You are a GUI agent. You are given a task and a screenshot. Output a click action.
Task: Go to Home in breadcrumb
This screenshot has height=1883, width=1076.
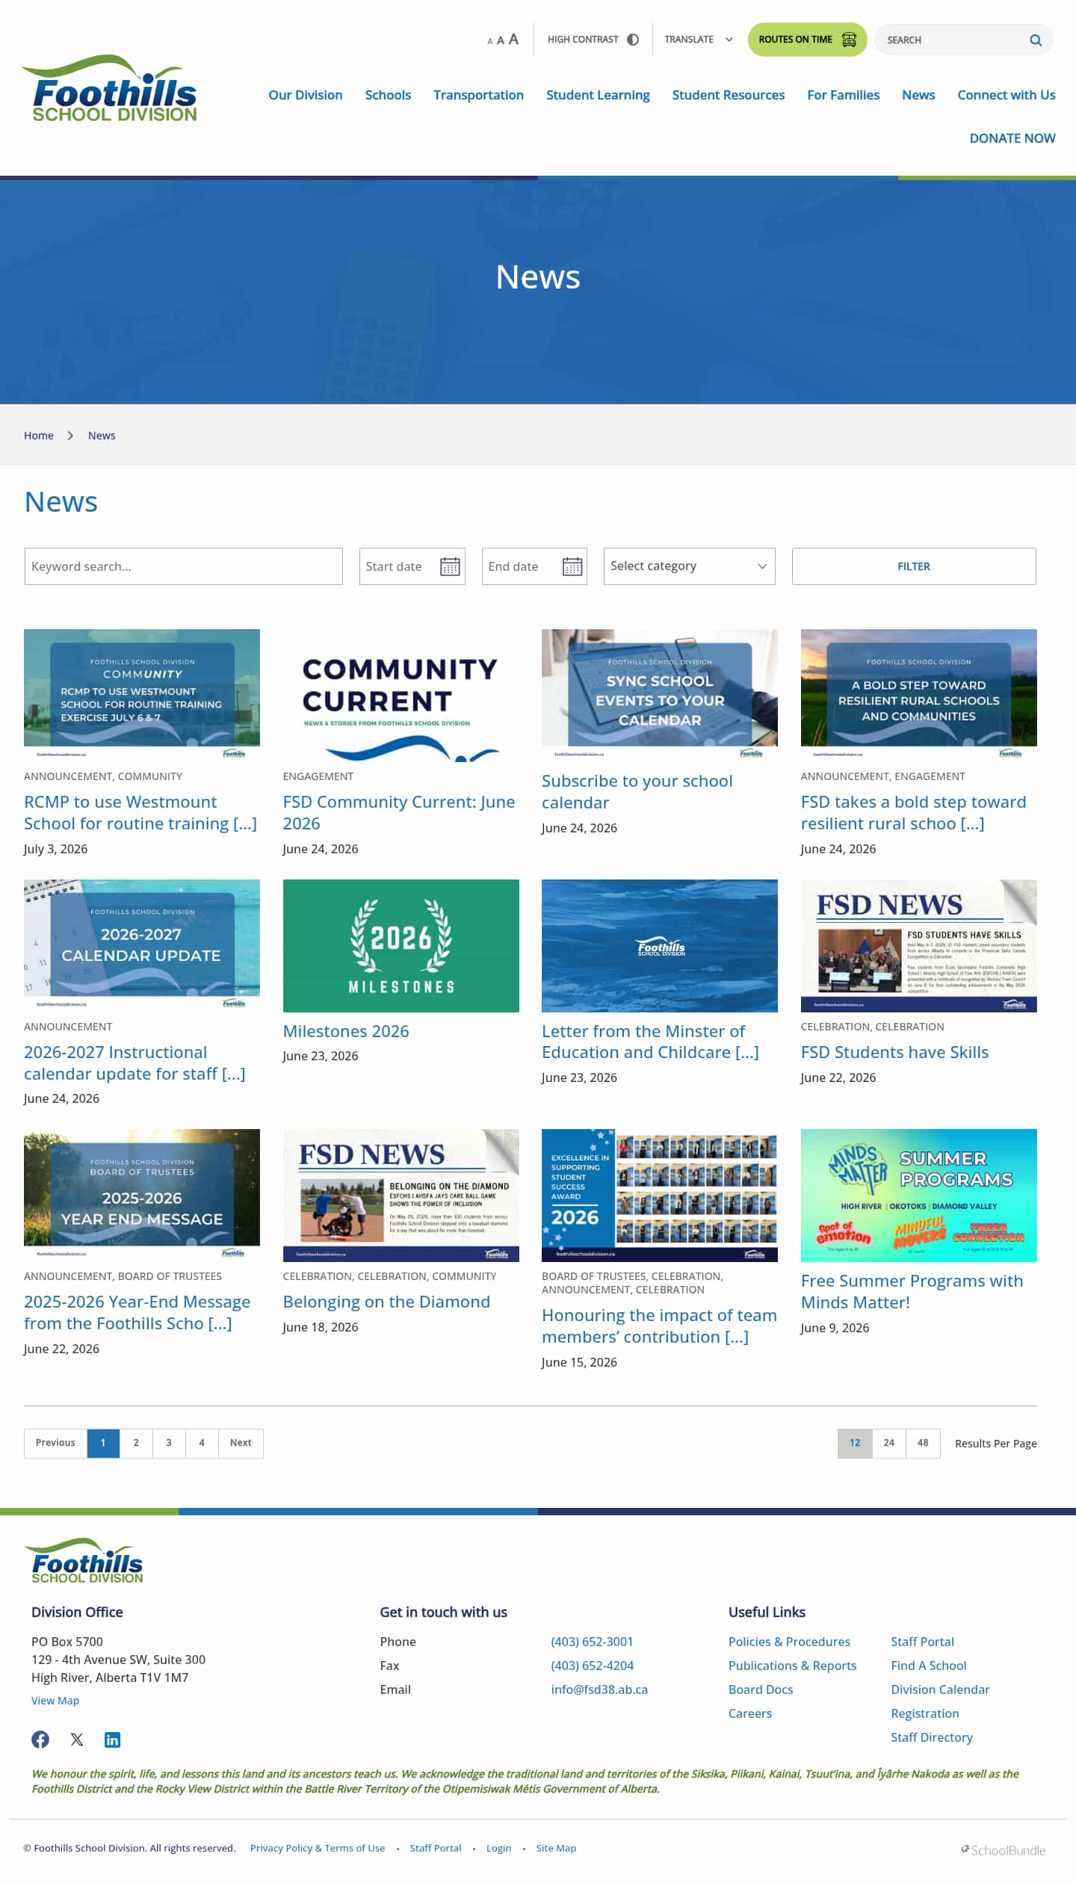point(39,436)
